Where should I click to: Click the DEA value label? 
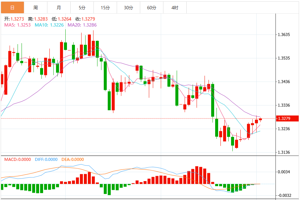73,160
